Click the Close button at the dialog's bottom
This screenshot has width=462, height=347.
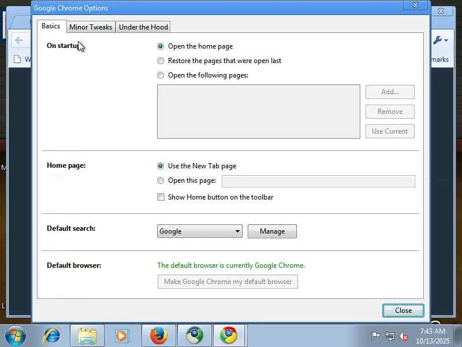click(x=403, y=311)
